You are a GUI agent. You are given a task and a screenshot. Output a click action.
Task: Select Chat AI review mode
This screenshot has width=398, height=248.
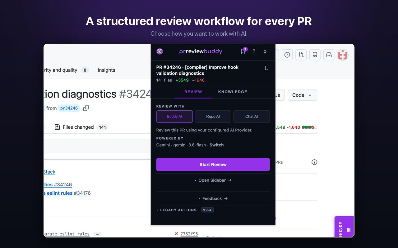(252, 117)
